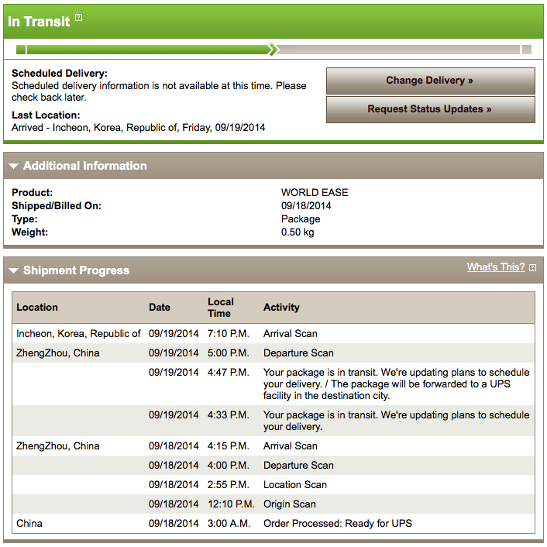Select the Order Processed: Ready for UPS row
This screenshot has width=547, height=547.
tap(273, 523)
